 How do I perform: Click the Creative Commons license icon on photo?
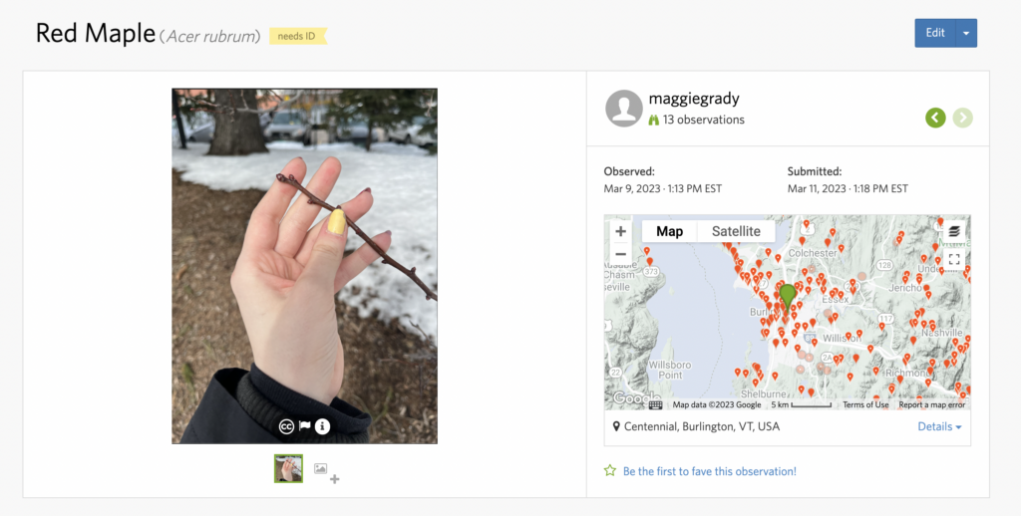[x=286, y=426]
